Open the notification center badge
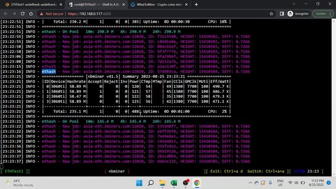This screenshot has height=189, width=336. (329, 183)
